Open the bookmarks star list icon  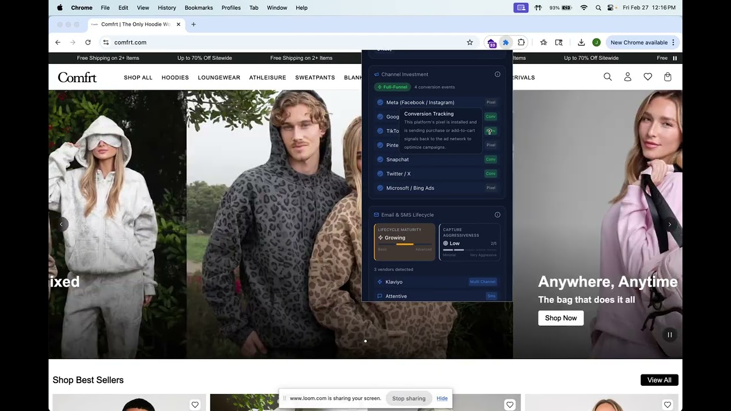coord(544,42)
